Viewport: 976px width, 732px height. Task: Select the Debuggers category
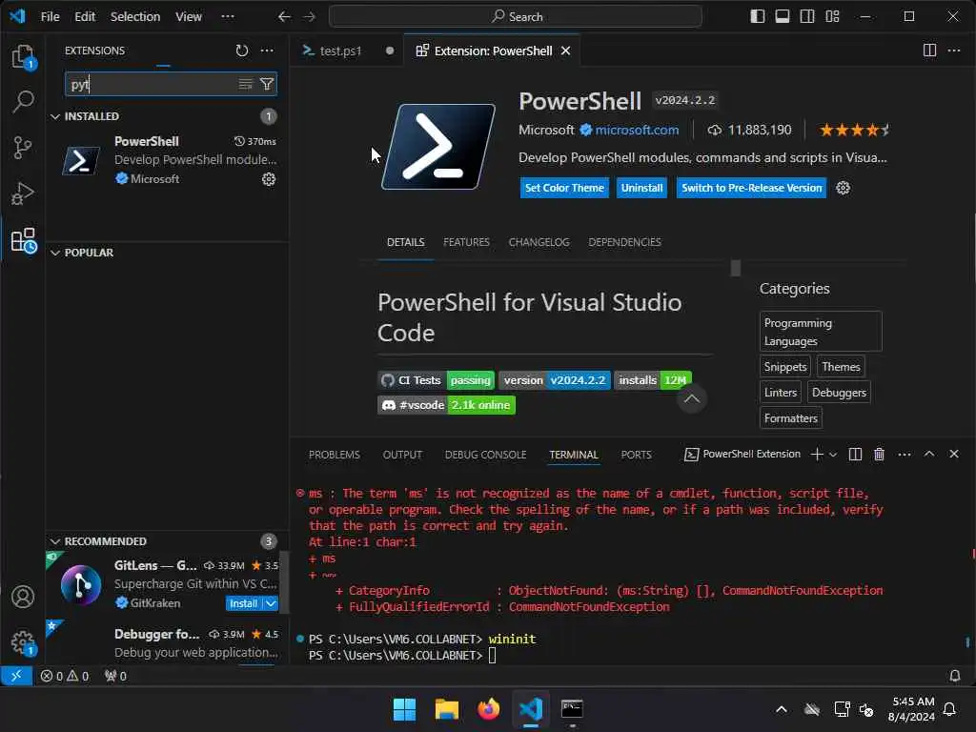[x=839, y=393]
